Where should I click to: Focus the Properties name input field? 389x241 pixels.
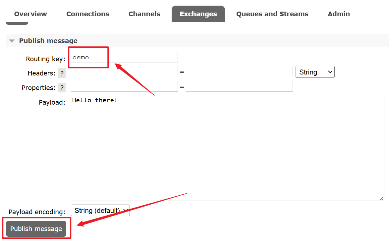(x=124, y=86)
